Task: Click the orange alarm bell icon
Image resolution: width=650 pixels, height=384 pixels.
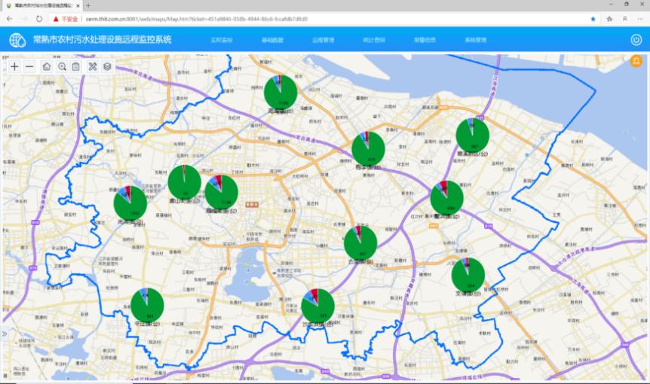Action: click(x=636, y=62)
